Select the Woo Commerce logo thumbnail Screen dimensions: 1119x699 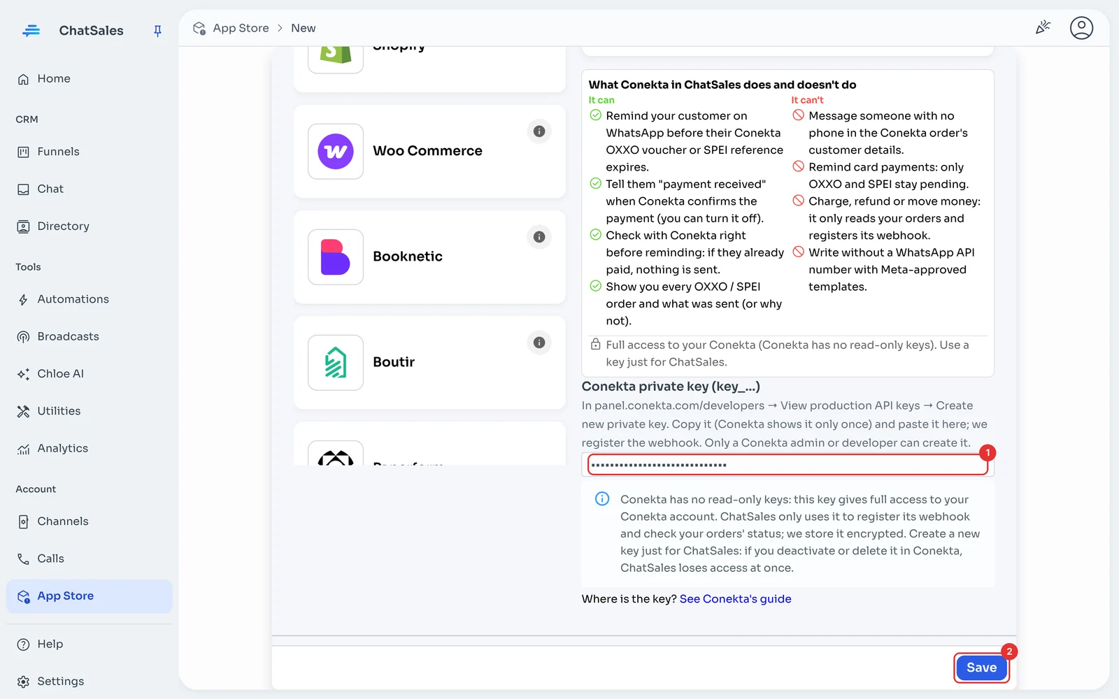336,152
